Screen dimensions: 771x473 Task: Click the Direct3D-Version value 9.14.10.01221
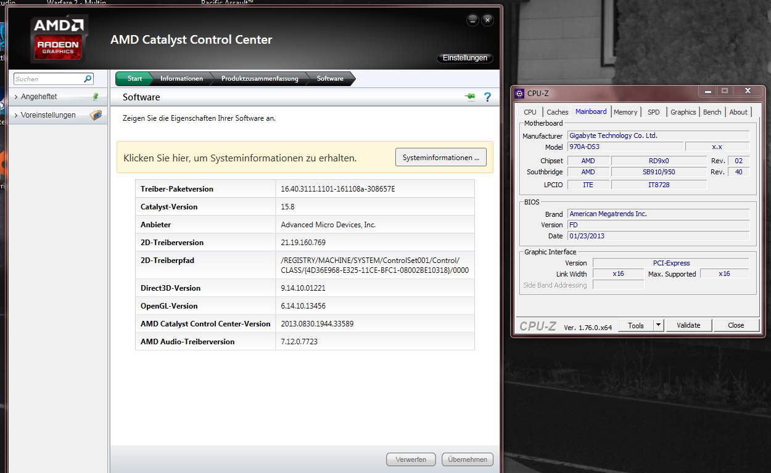[303, 288]
